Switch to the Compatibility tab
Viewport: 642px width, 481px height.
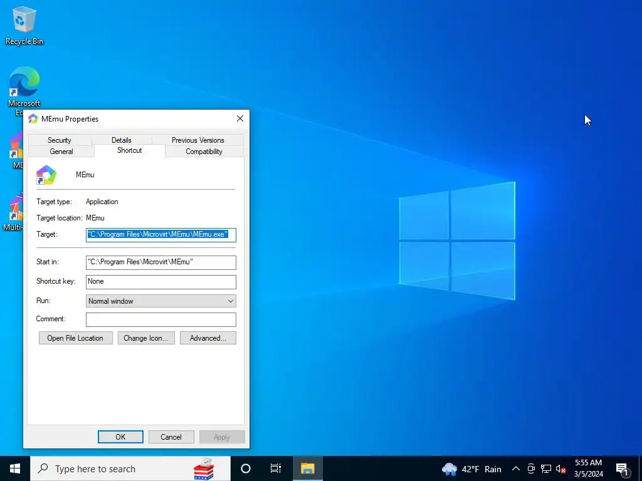click(204, 152)
